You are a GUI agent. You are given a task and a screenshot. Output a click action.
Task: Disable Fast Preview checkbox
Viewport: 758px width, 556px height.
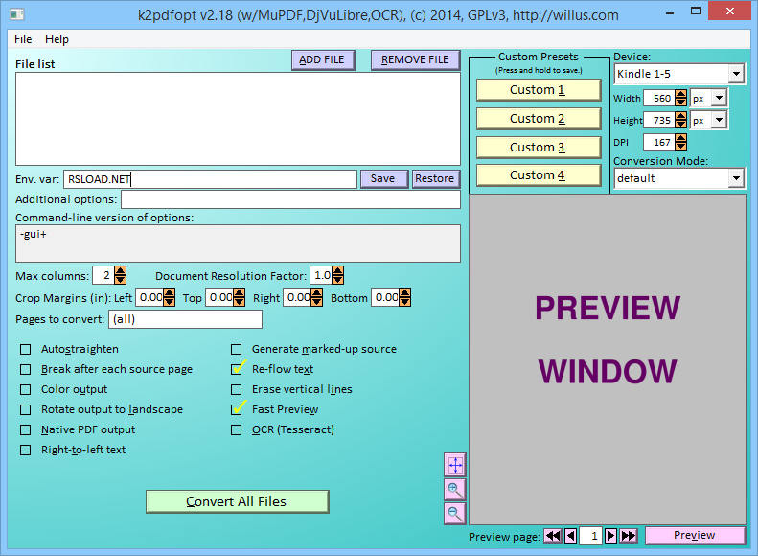pos(237,410)
